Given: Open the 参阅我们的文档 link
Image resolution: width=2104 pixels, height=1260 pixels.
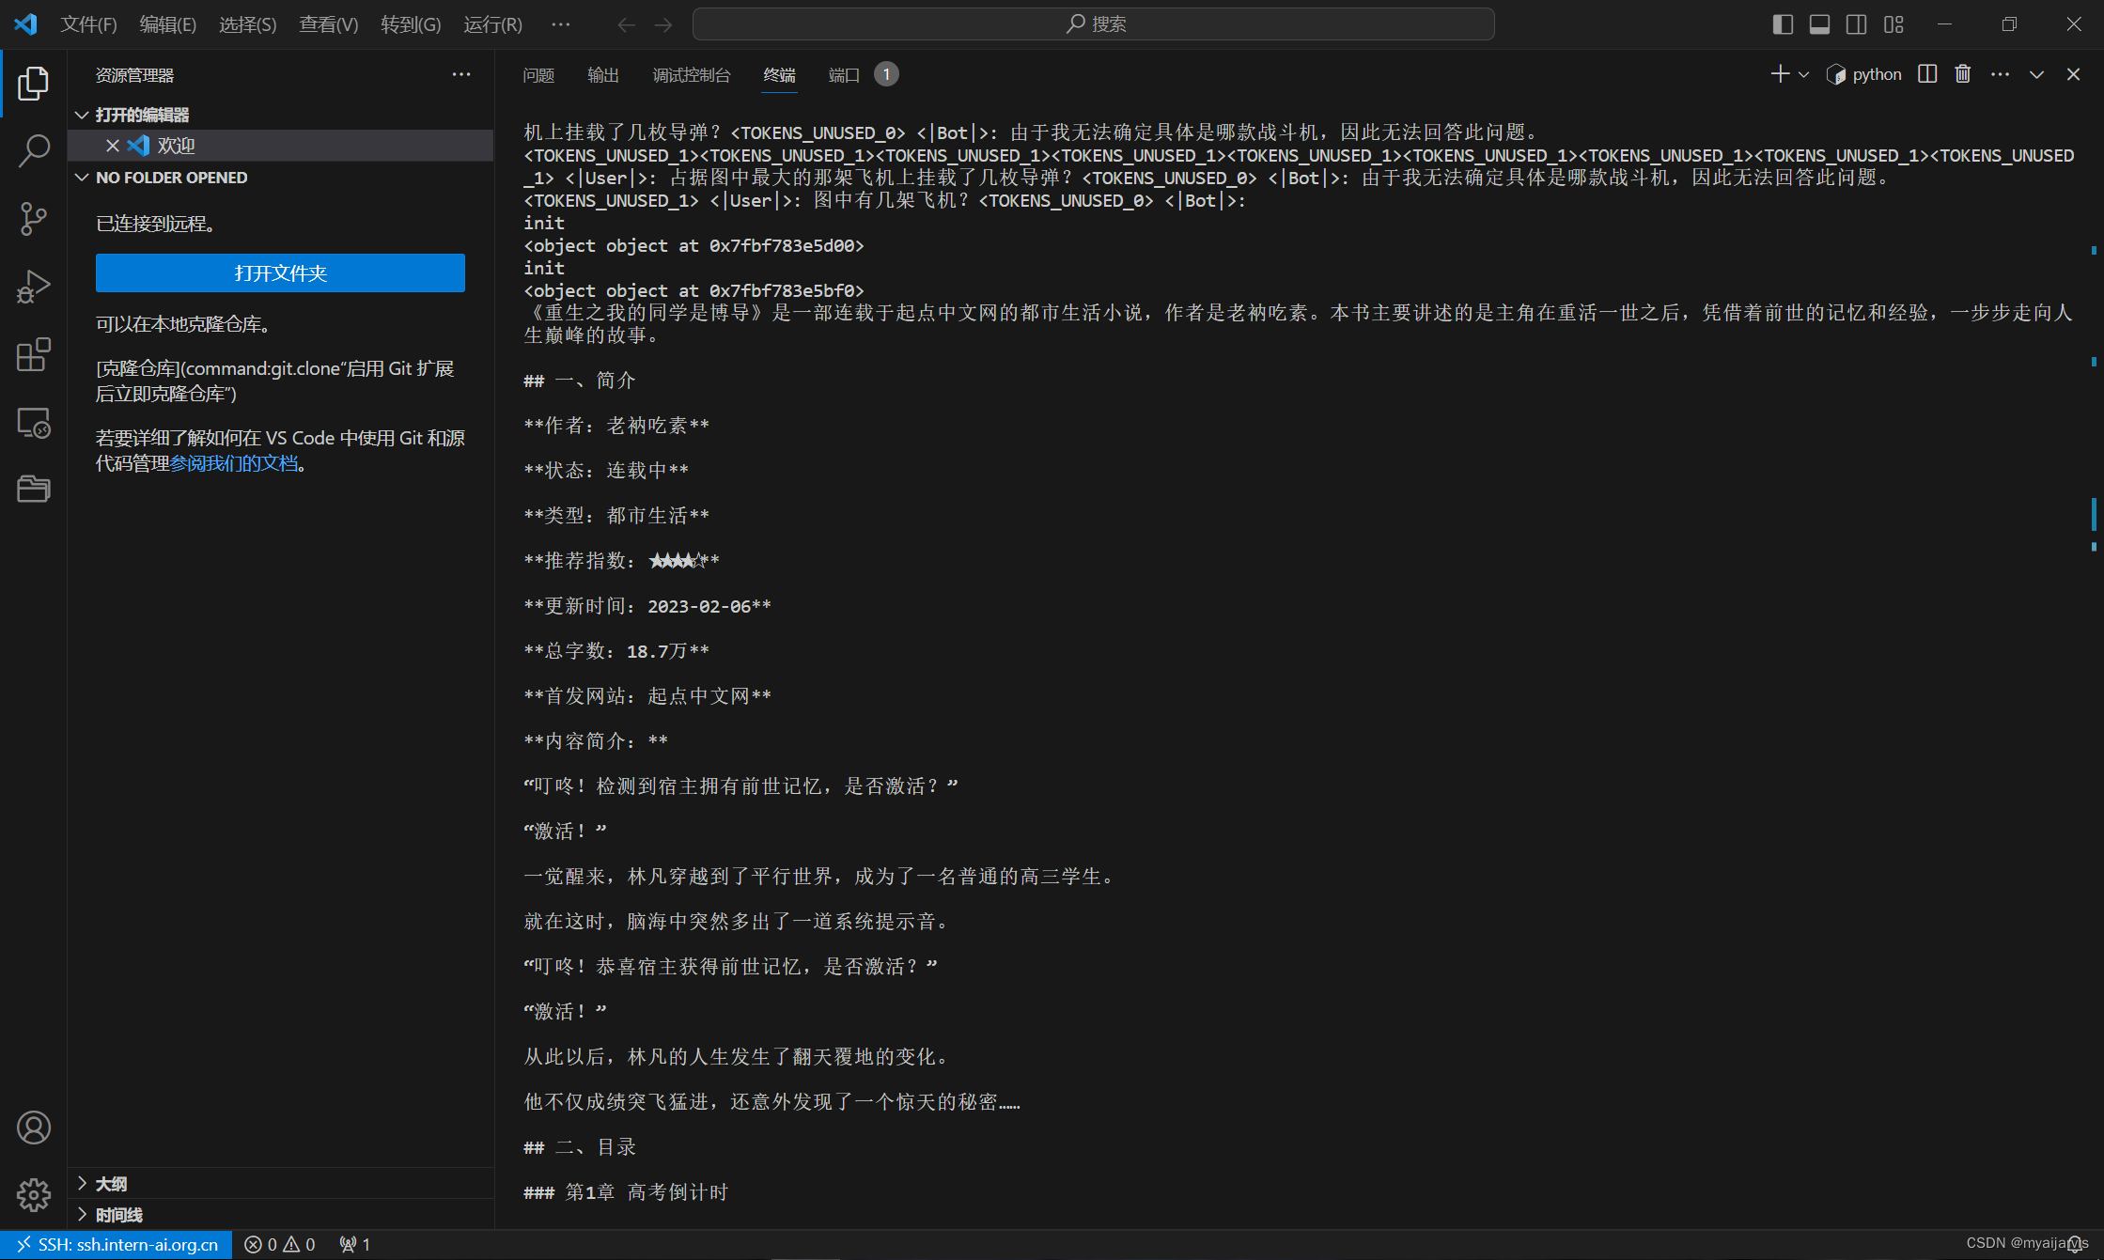Looking at the screenshot, I should coord(234,463).
